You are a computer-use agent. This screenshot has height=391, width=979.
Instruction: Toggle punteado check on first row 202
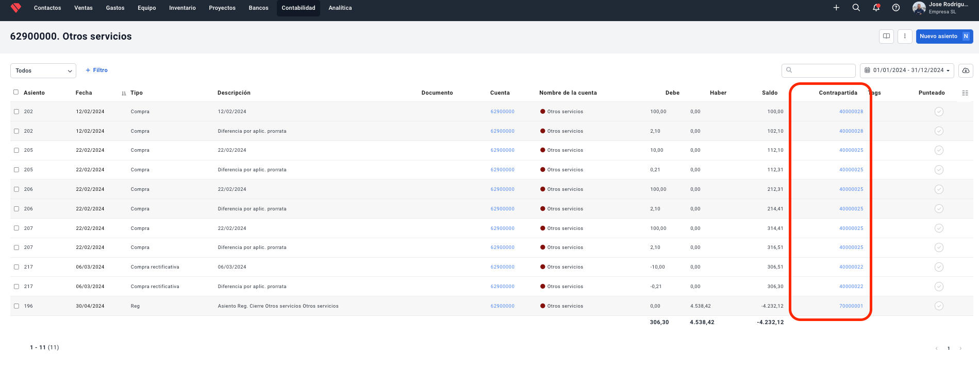coord(939,112)
